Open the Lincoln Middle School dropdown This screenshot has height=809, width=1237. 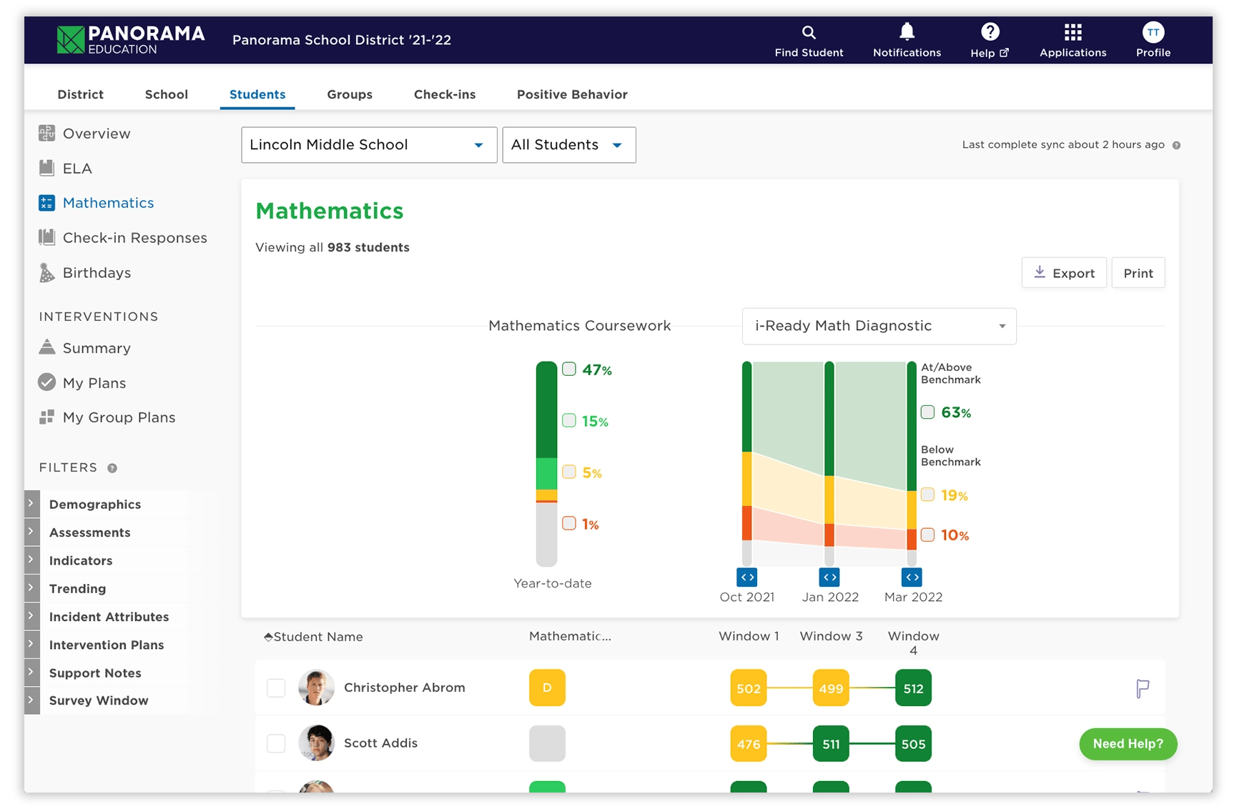pyautogui.click(x=369, y=145)
